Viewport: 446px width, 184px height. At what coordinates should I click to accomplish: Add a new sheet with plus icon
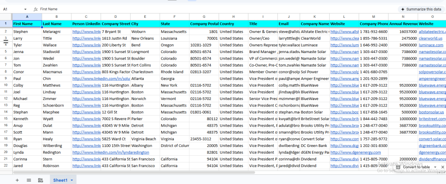point(17,180)
